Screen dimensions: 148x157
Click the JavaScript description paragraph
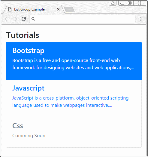coord(70,102)
